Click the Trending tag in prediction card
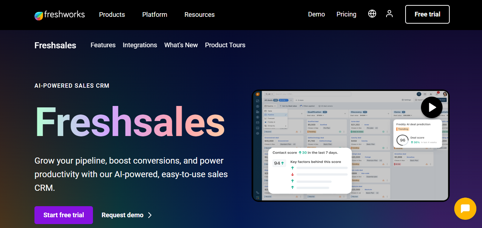Viewport: 482px width, 228px height. (403, 129)
